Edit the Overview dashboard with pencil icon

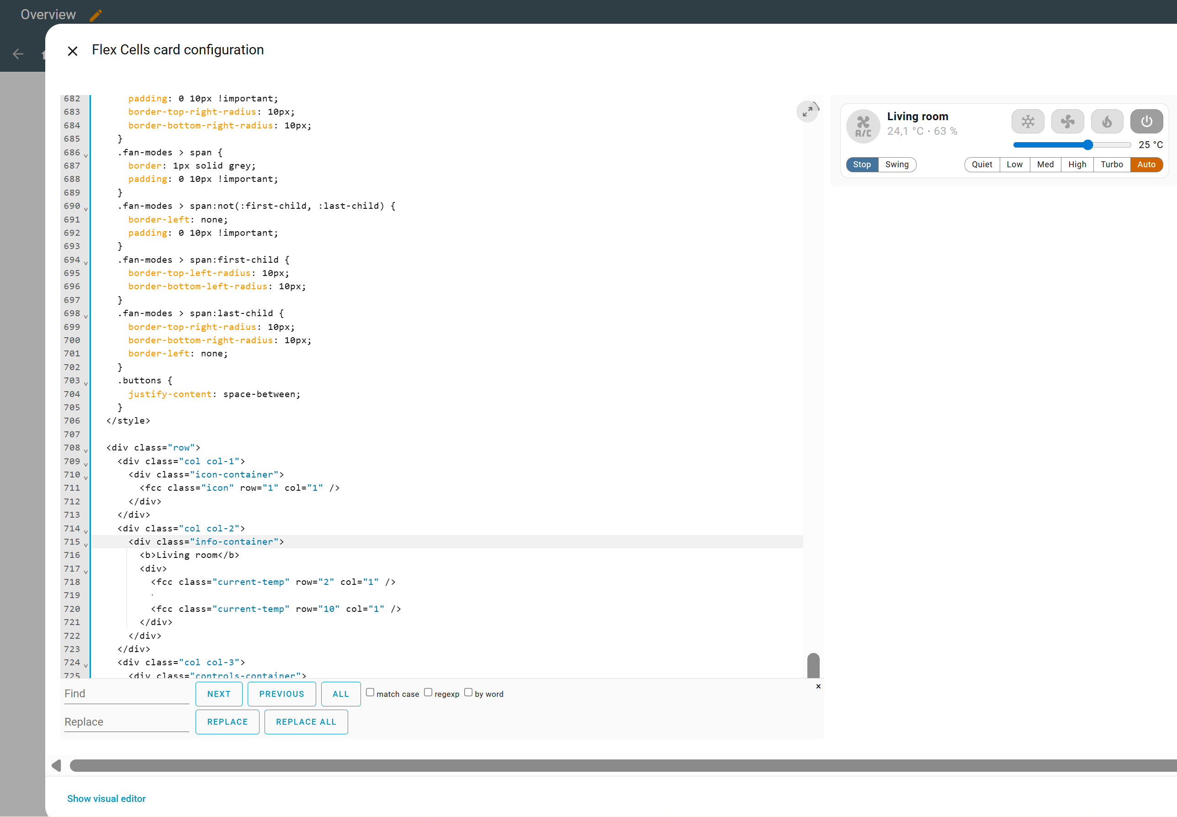click(95, 15)
